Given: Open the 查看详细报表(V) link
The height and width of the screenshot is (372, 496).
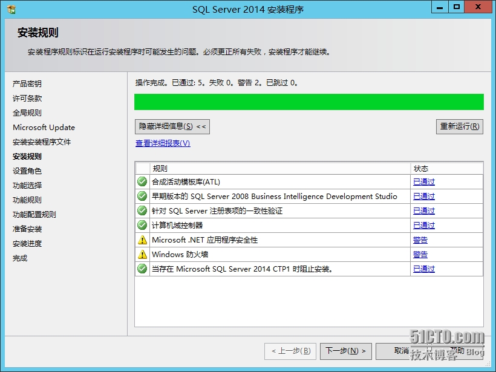Looking at the screenshot, I should 163,143.
